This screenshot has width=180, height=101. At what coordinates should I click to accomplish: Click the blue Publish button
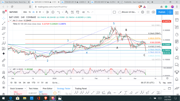pos(162,12)
